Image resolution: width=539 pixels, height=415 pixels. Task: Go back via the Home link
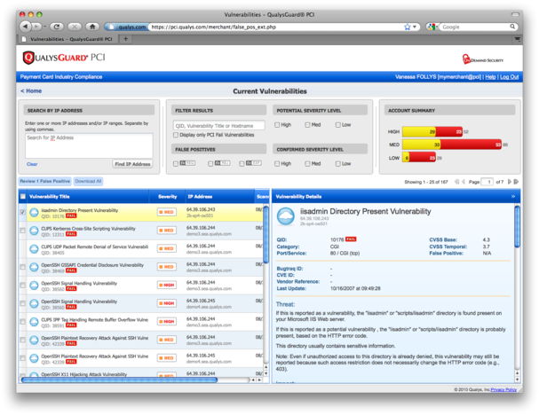pos(31,91)
